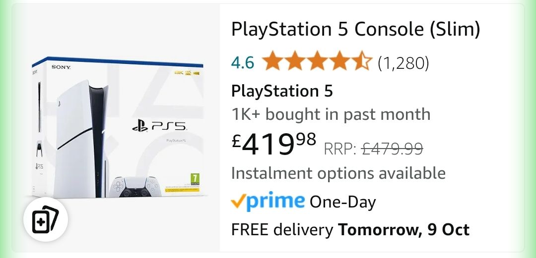The image size is (536, 258).
Task: Click the 4.6 rating number
Action: 243,63
